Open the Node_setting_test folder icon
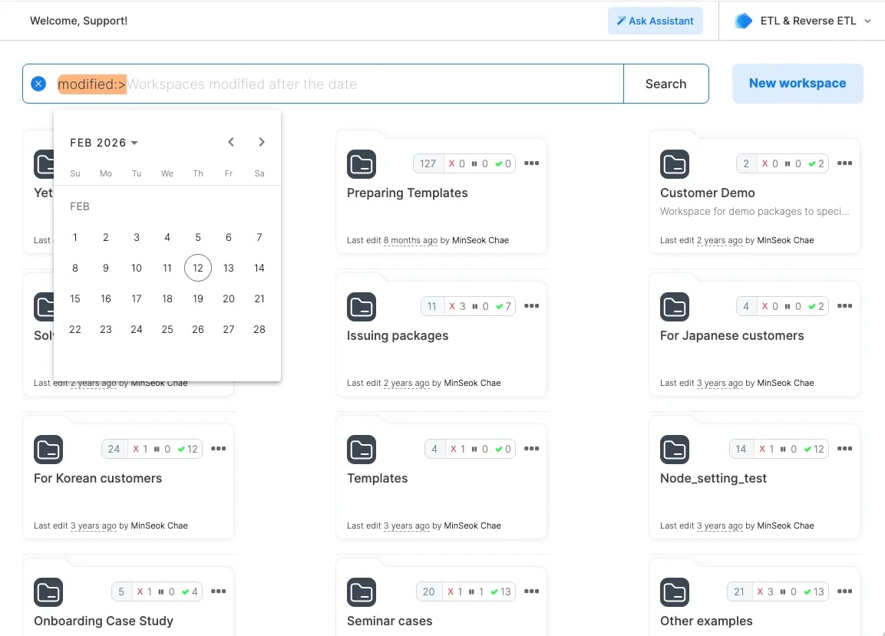 pyautogui.click(x=675, y=450)
